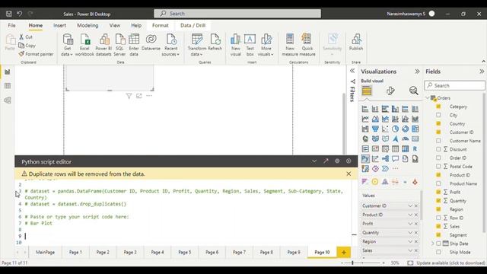The image size is (487, 274).
Task: Uncheck the Country field
Action: [438, 123]
